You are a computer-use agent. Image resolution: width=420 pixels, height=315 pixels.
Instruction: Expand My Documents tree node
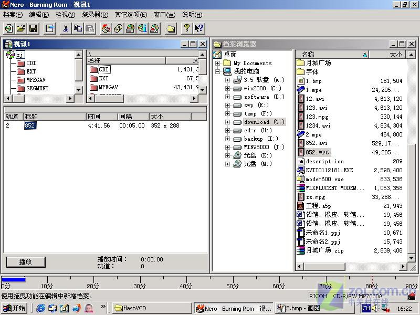click(x=217, y=63)
